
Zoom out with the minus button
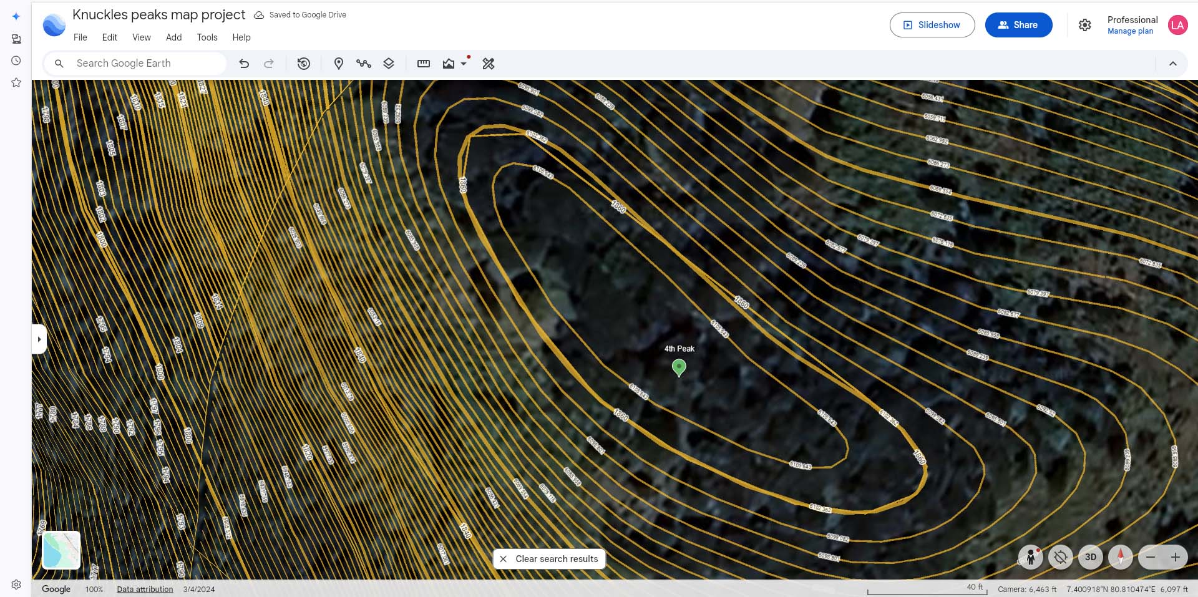click(x=1151, y=557)
